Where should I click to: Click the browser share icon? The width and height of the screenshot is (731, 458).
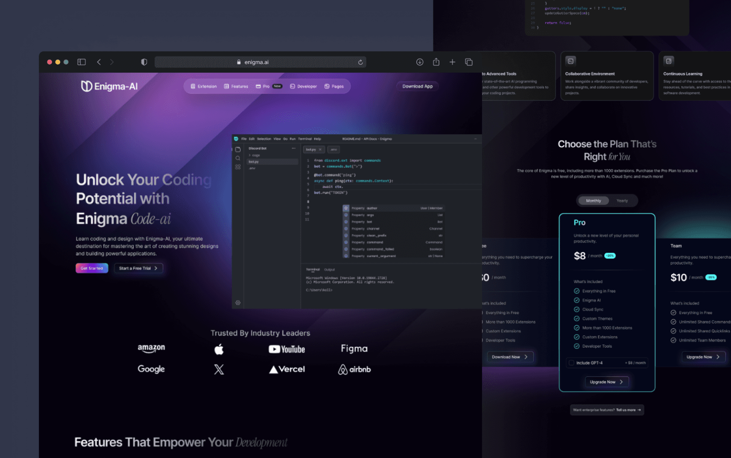click(436, 62)
